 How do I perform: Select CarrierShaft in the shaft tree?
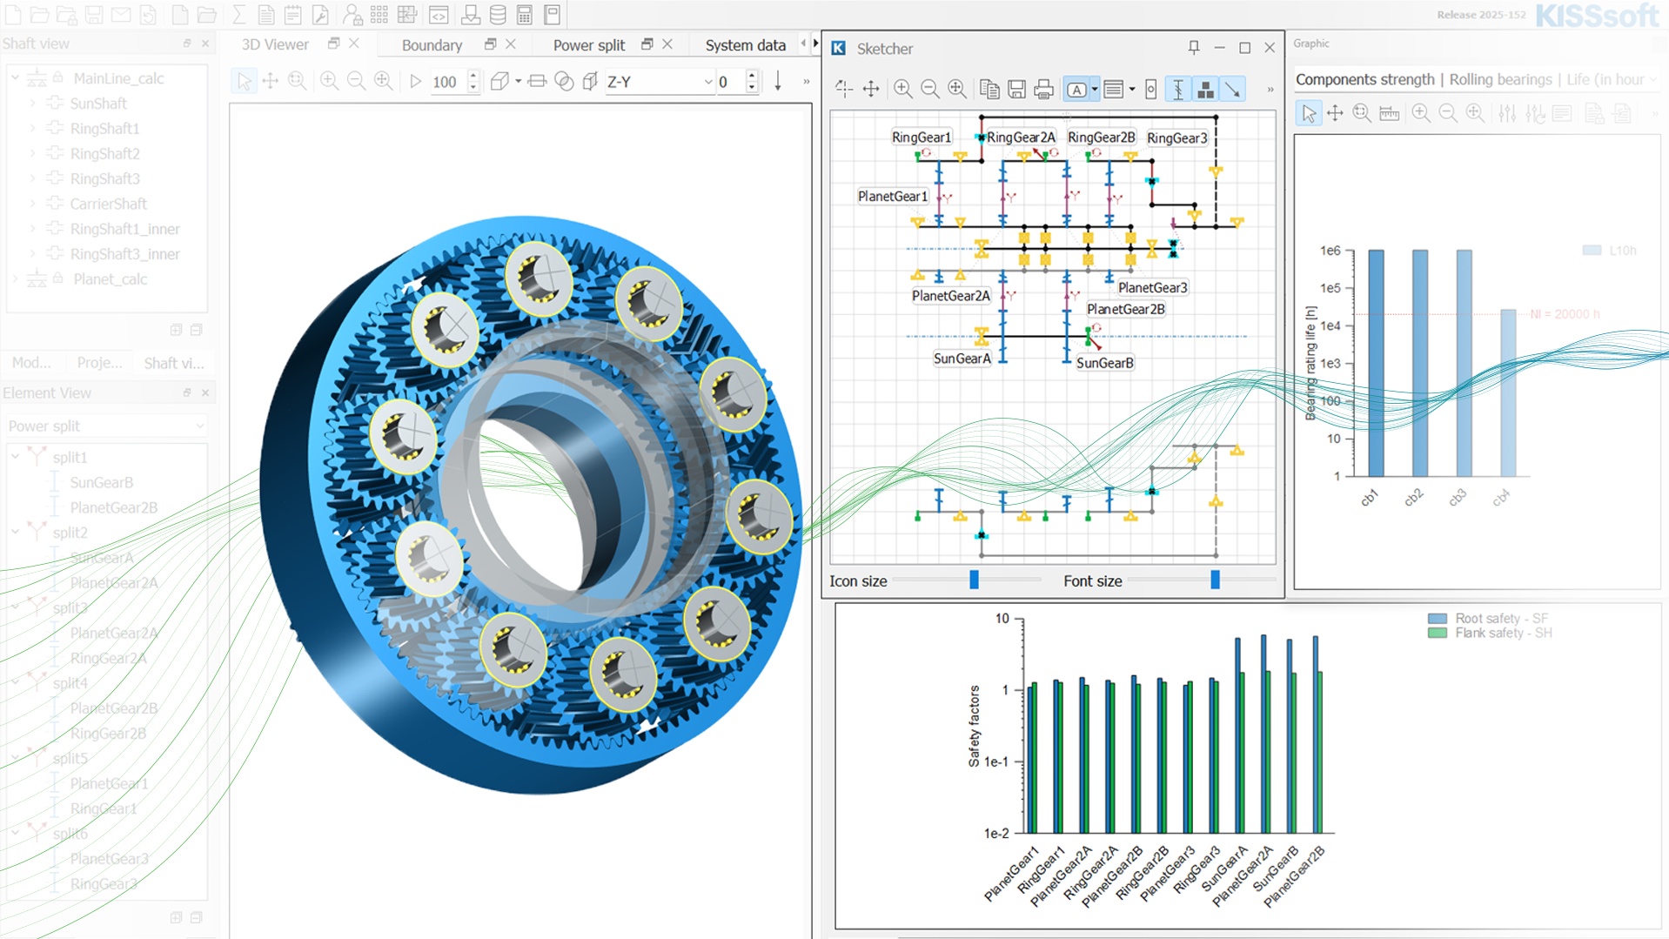click(108, 204)
